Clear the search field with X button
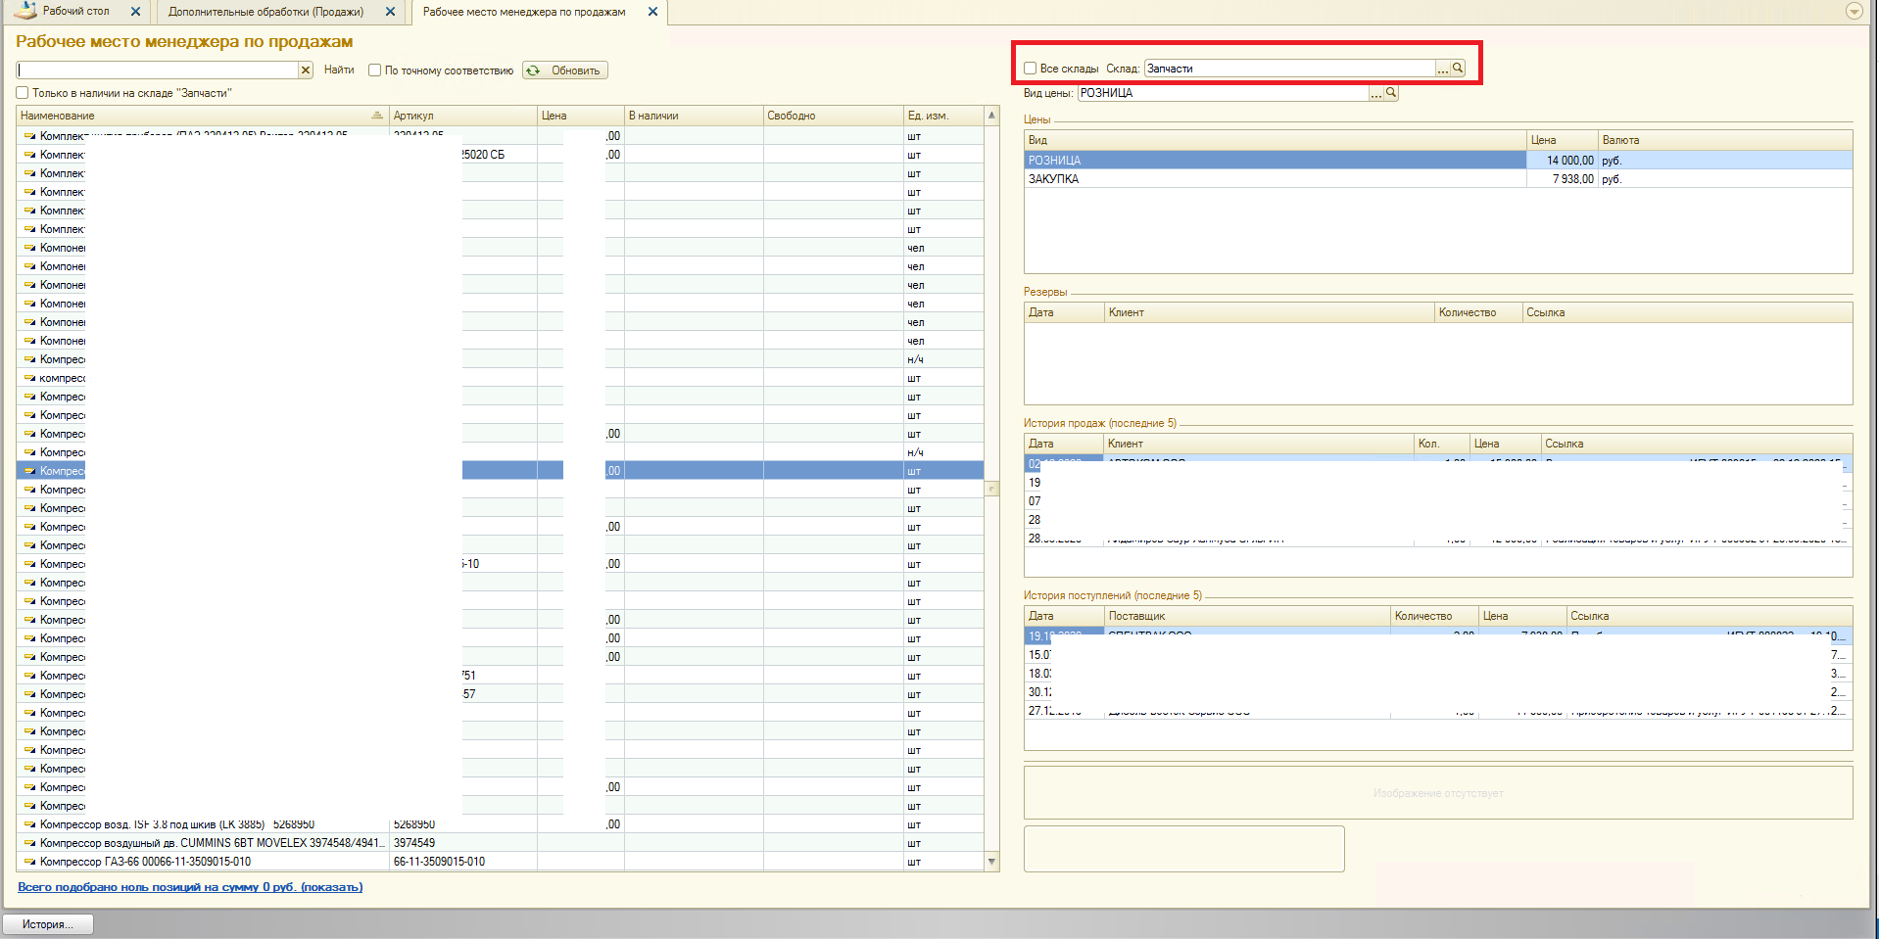Screen dimensions: 1879x939 (306, 70)
